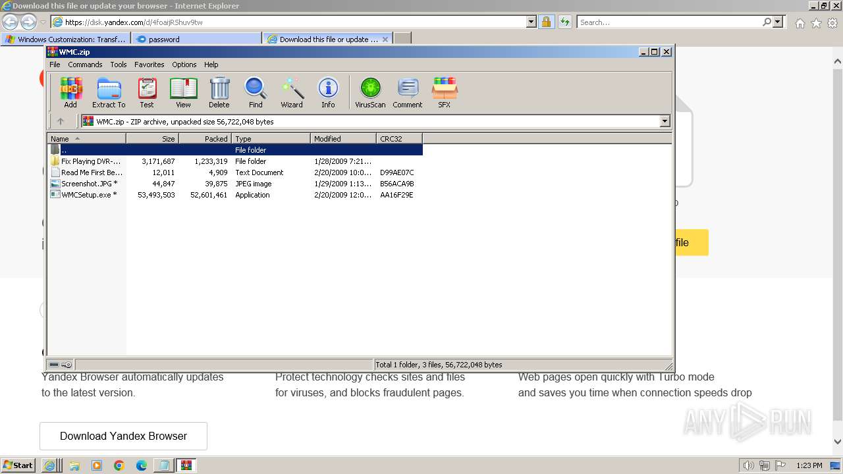
Task: Click the Internet Explorer forward button
Action: (28, 22)
